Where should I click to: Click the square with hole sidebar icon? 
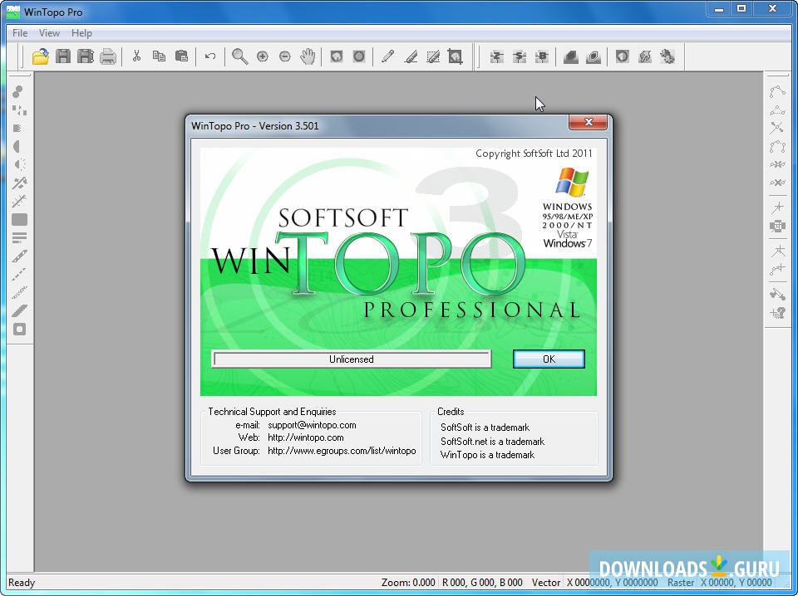[19, 330]
